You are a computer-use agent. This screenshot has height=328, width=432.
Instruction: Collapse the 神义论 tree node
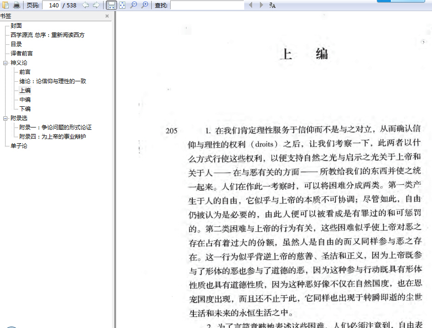5,63
